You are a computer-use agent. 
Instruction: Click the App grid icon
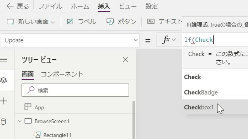(x=28, y=107)
